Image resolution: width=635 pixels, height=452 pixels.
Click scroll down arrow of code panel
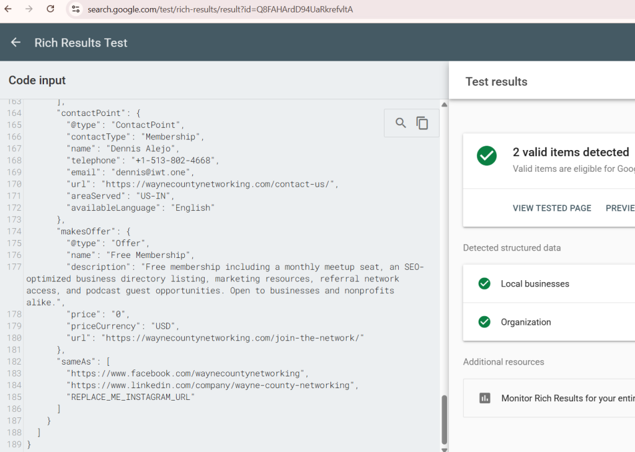444,450
